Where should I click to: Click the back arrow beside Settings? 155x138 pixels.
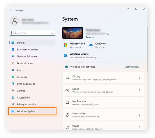[11, 10]
